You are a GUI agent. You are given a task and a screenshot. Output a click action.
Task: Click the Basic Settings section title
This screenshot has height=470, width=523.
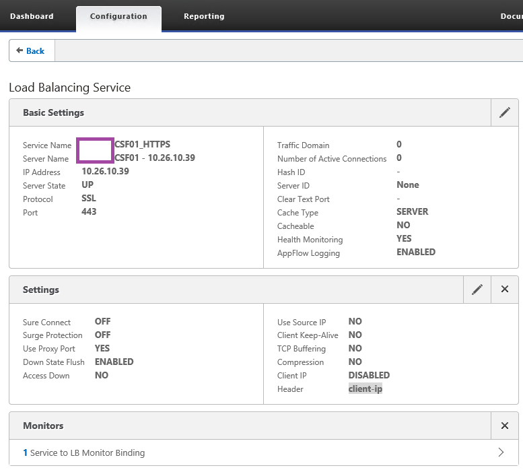pyautogui.click(x=53, y=112)
